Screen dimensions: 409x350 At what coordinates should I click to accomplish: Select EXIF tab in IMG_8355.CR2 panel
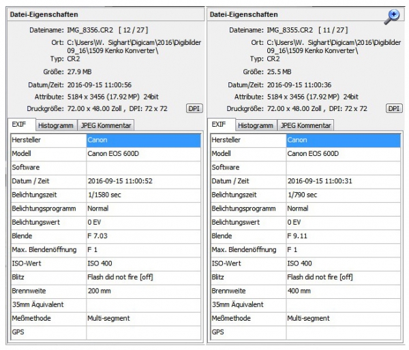coord(220,125)
